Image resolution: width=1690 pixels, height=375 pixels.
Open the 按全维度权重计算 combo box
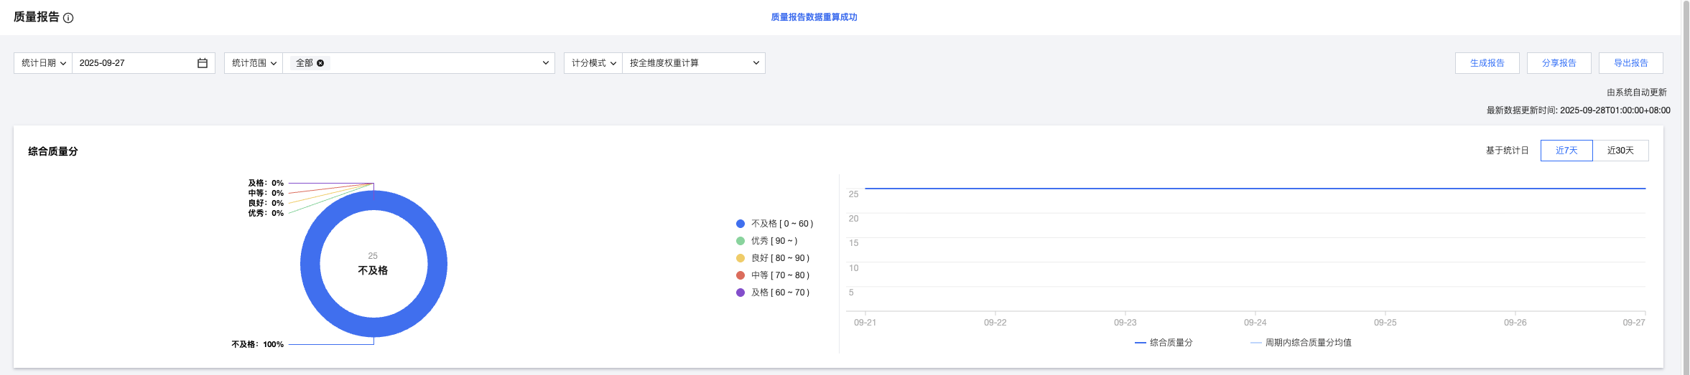[693, 63]
